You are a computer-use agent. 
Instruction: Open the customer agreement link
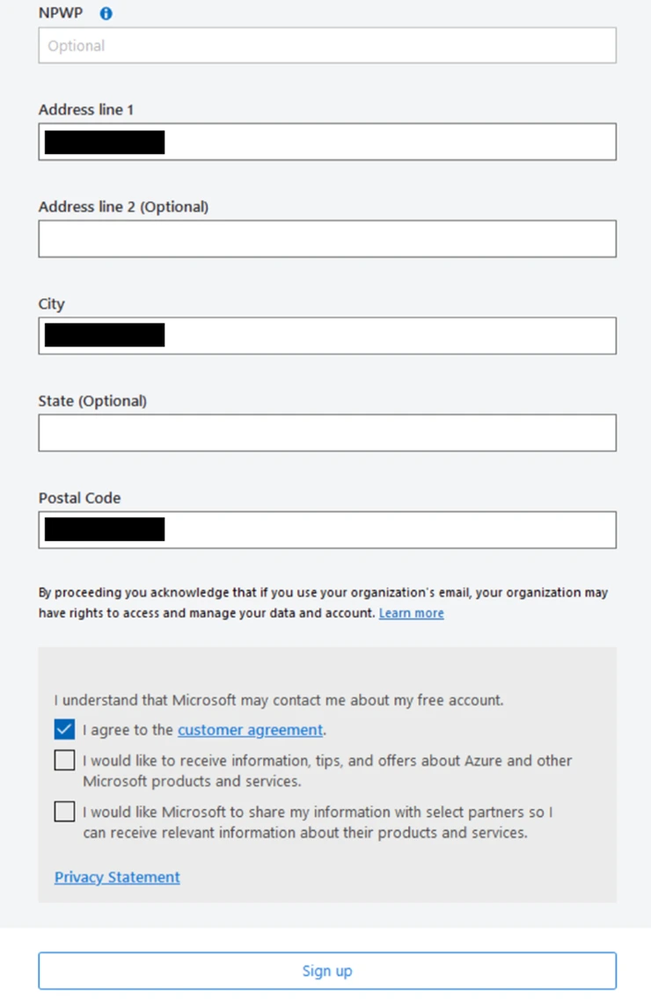tap(249, 729)
